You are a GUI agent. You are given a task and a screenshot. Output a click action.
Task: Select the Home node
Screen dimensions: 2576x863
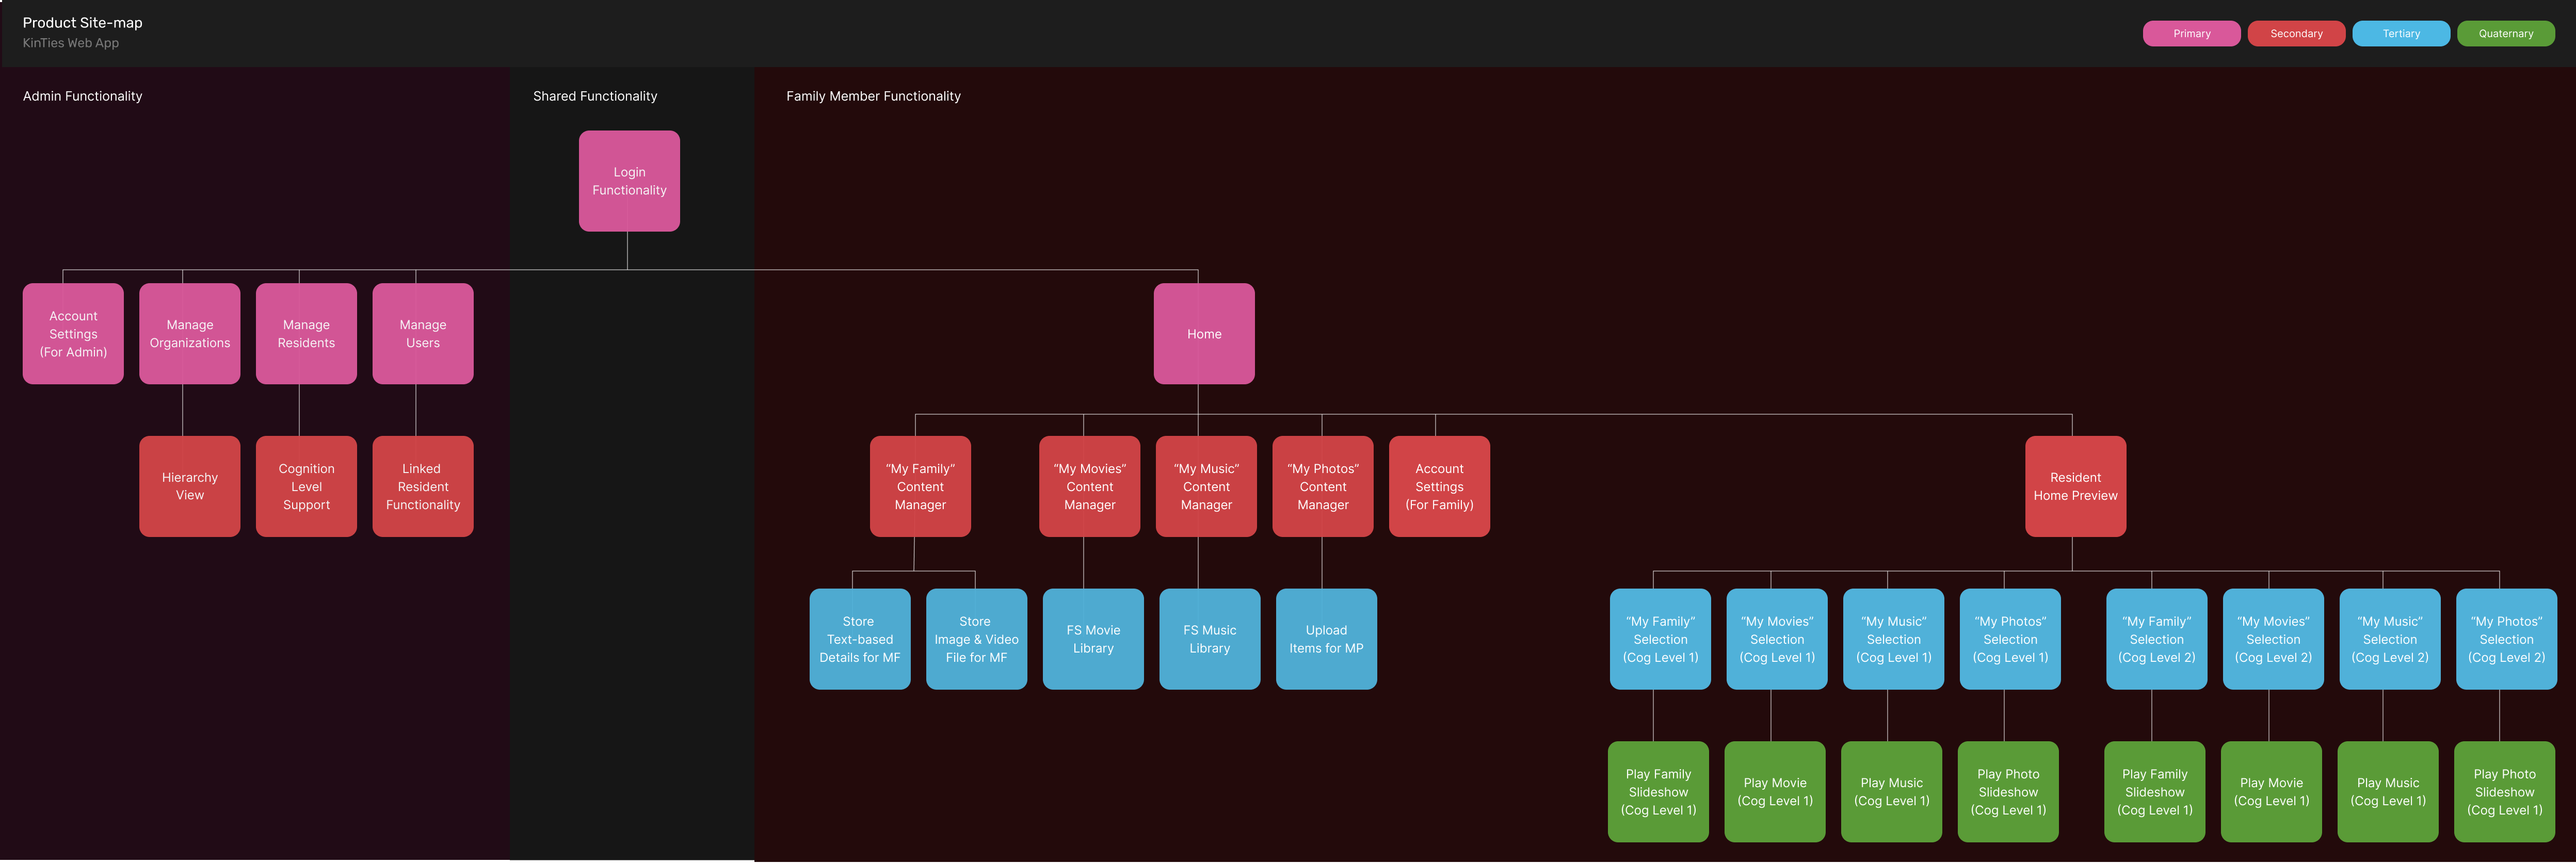(x=1204, y=334)
